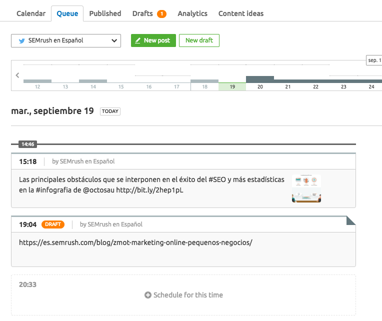Viewport: 382px width, 321px height.
Task: Click the New post button
Action: coord(153,40)
